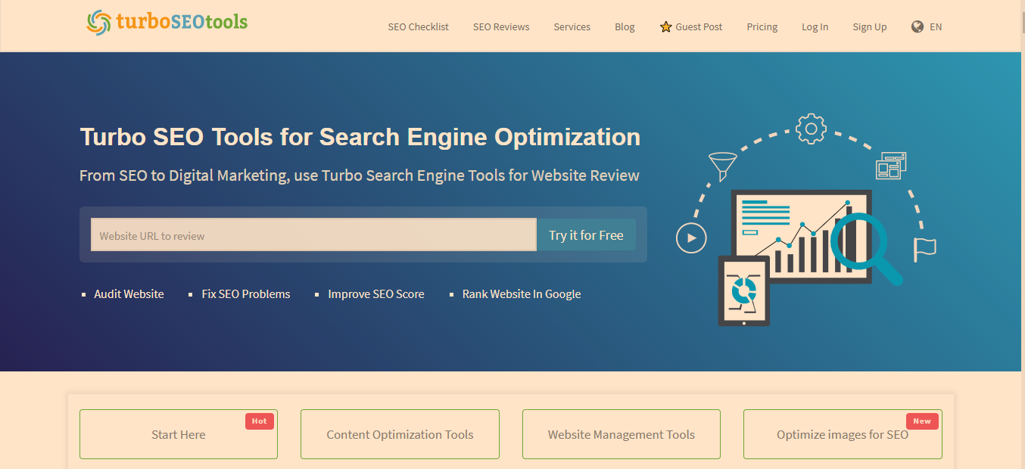Click the Turbo SEO Tools main heading
This screenshot has width=1025, height=469.
[x=360, y=137]
